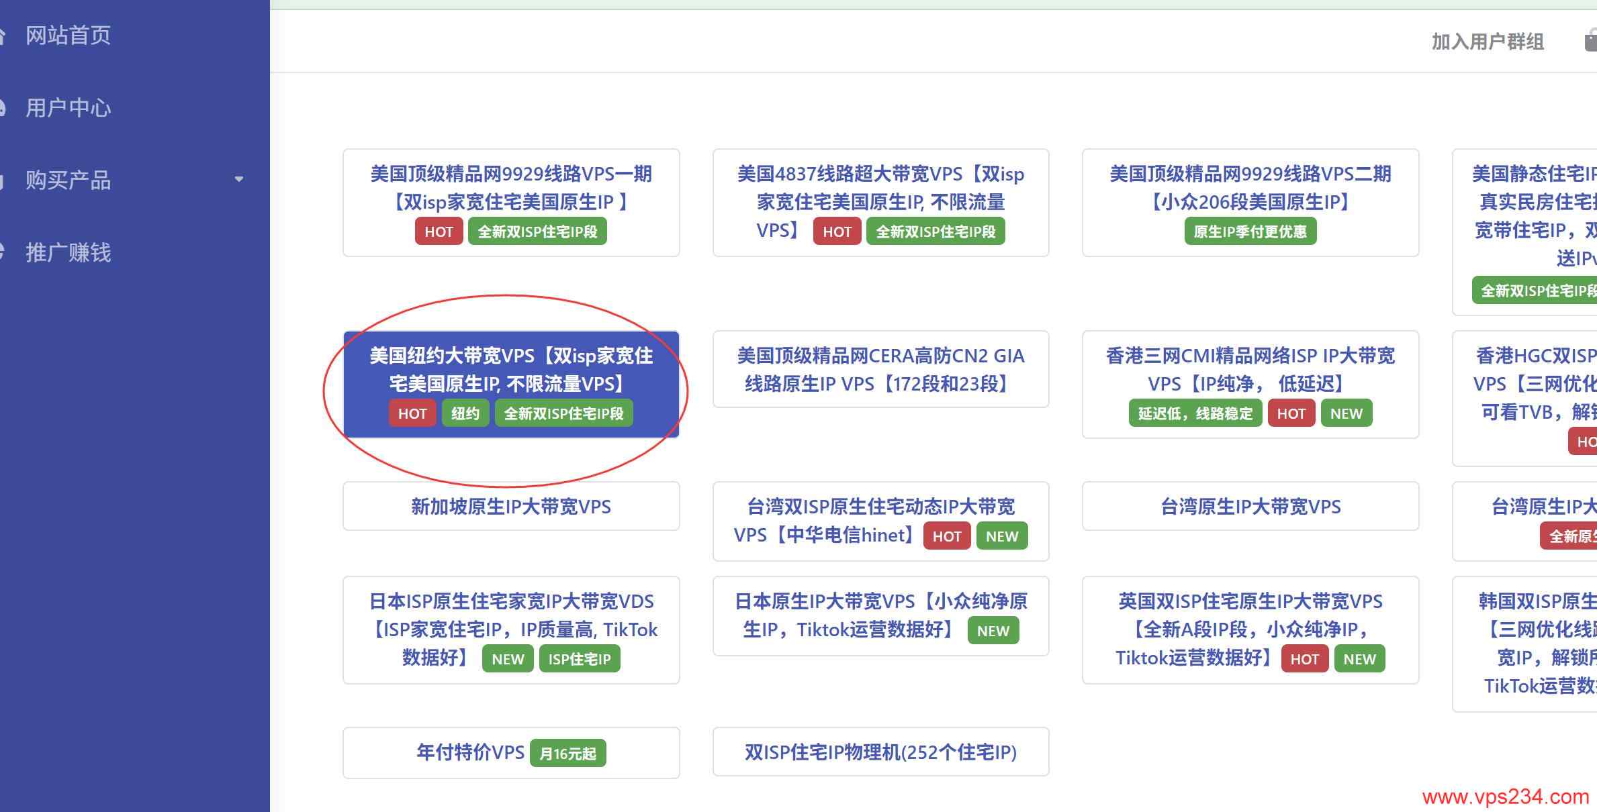Viewport: 1597px width, 812px height.
Task: Select 美国纽约大带宽VPS category card
Action: [x=511, y=385]
